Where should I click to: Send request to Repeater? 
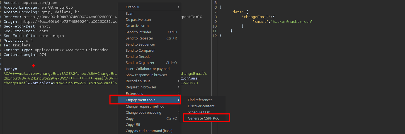[x=139, y=38]
